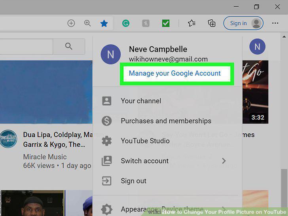Expand the Switch account submenu arrow
This screenshot has height=216, width=288.
(x=224, y=161)
